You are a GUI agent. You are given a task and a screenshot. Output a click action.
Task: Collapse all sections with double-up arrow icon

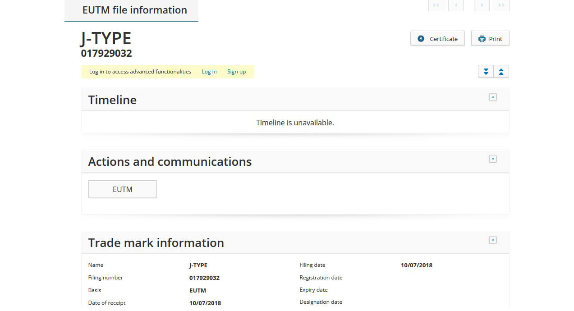click(x=501, y=72)
